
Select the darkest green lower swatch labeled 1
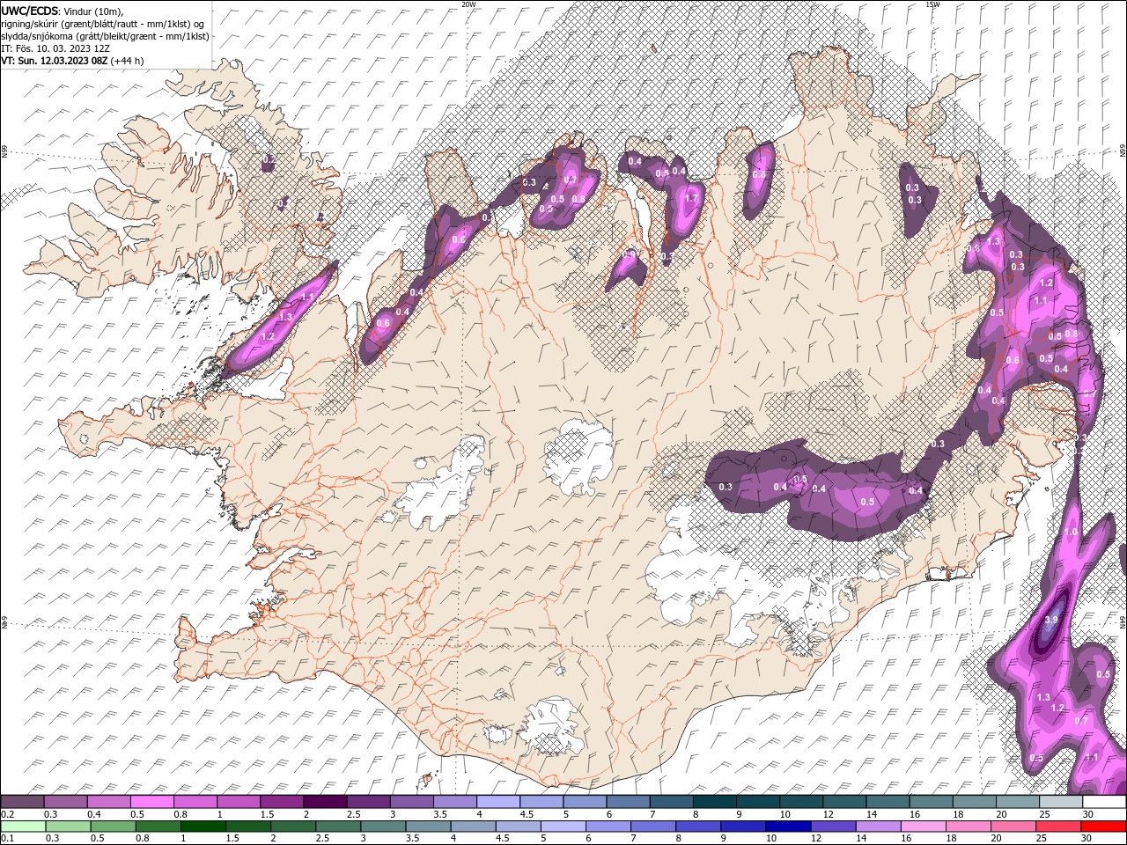tap(203, 827)
